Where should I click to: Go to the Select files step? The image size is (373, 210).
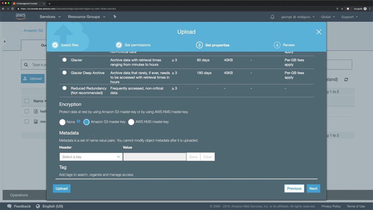[65, 45]
